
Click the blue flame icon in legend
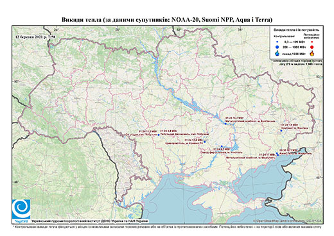277,53
